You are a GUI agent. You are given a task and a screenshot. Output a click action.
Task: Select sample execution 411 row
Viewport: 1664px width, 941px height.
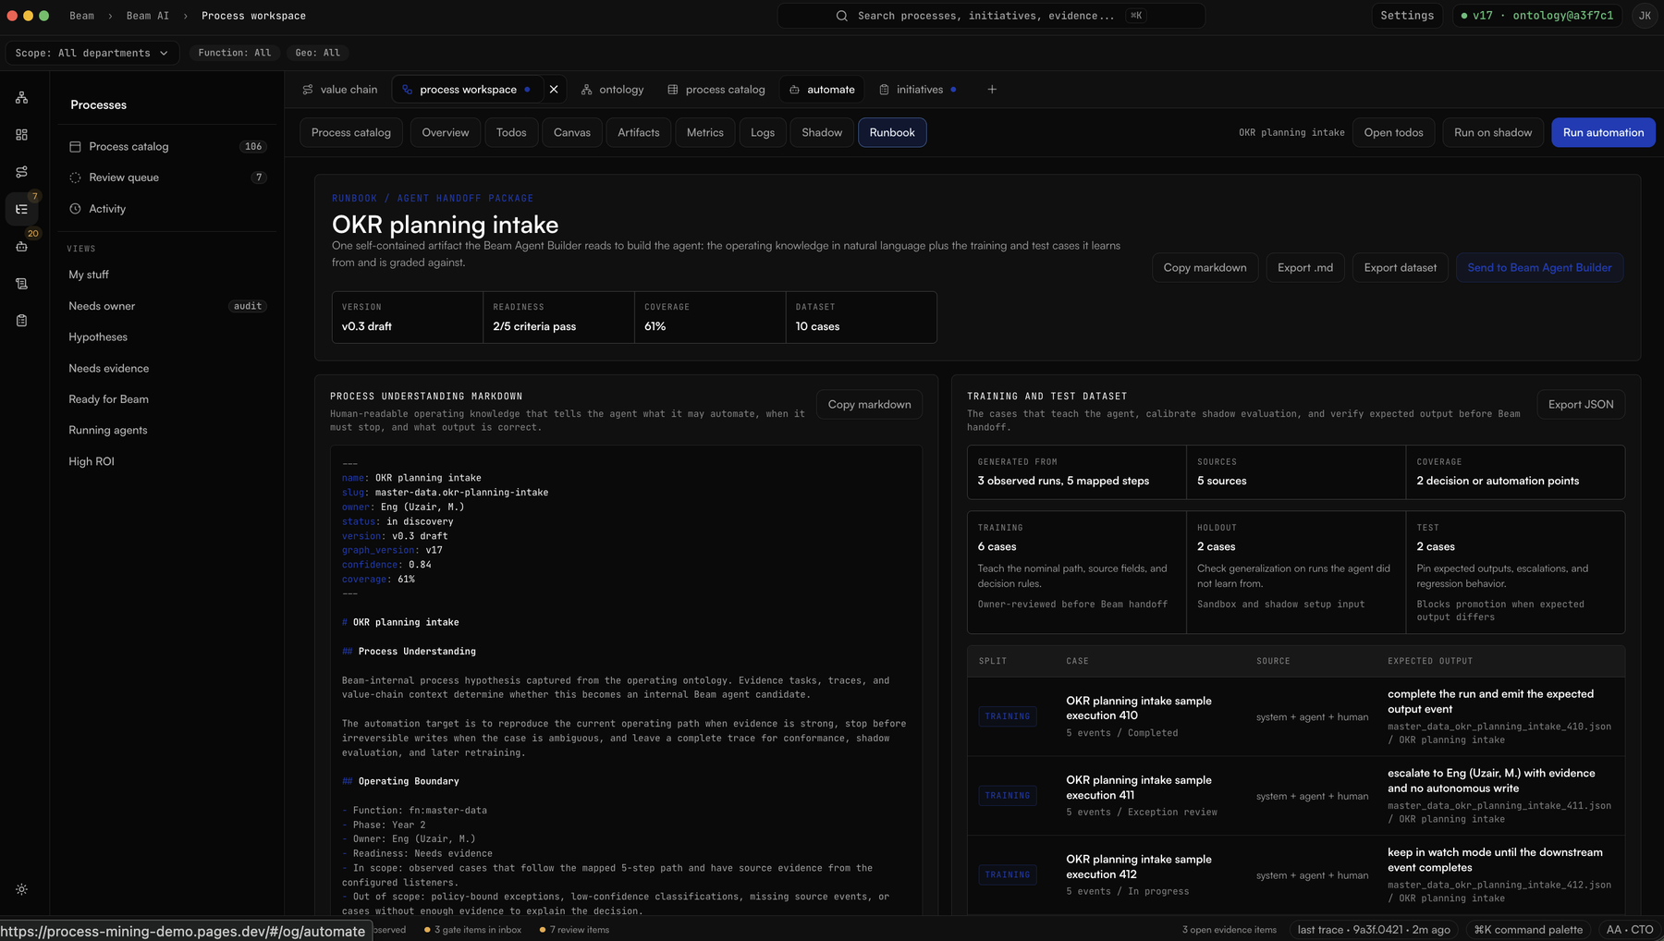1296,796
